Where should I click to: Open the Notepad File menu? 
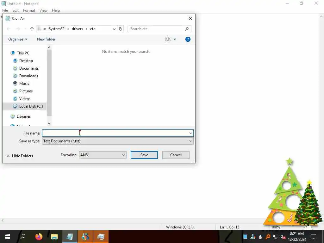click(5, 10)
